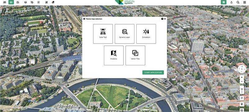
Task: Toggle the 3D view button
Action: pos(11,2)
